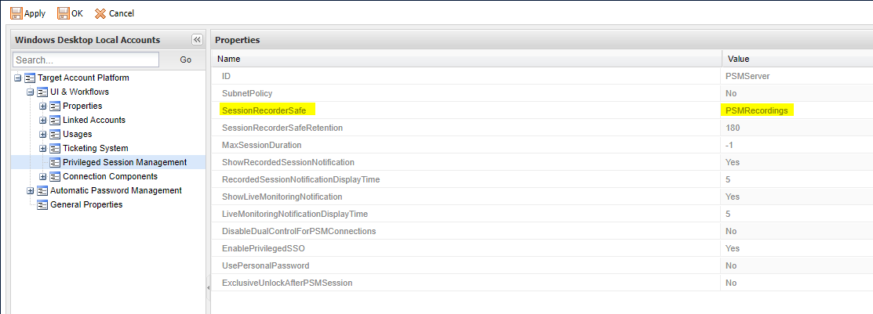Click the Automatic Password Management node icon
Viewport: 873px width, 314px height.
[43, 191]
